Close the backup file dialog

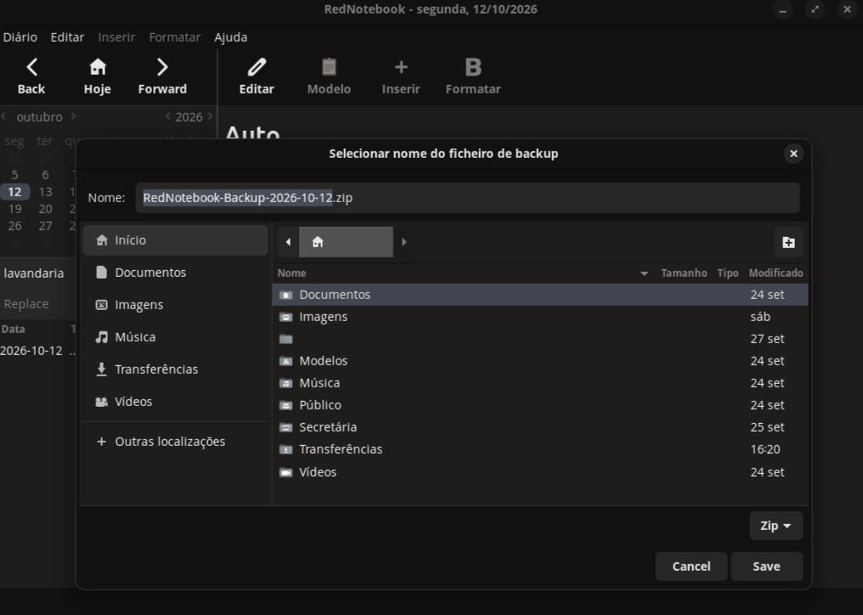click(793, 154)
